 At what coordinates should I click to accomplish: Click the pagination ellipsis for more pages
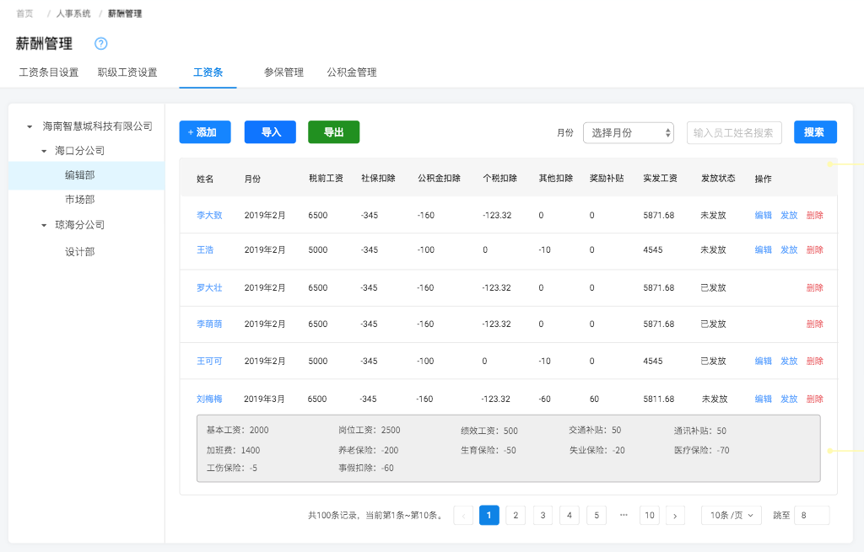click(x=624, y=515)
